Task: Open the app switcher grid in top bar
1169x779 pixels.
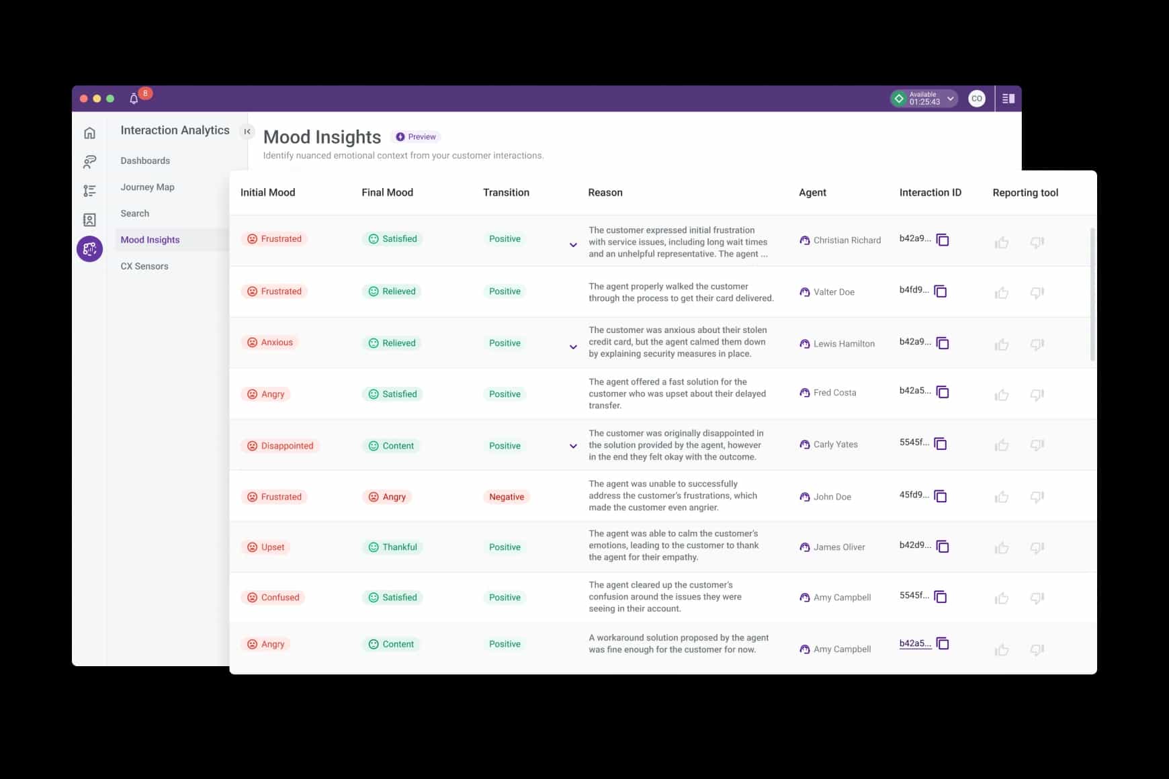Action: [1008, 98]
